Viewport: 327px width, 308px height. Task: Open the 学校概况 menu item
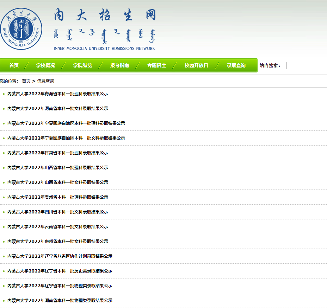45,65
